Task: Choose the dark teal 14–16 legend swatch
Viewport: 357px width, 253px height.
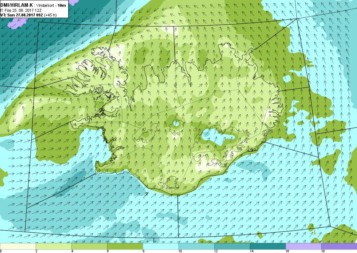Action: [268, 246]
